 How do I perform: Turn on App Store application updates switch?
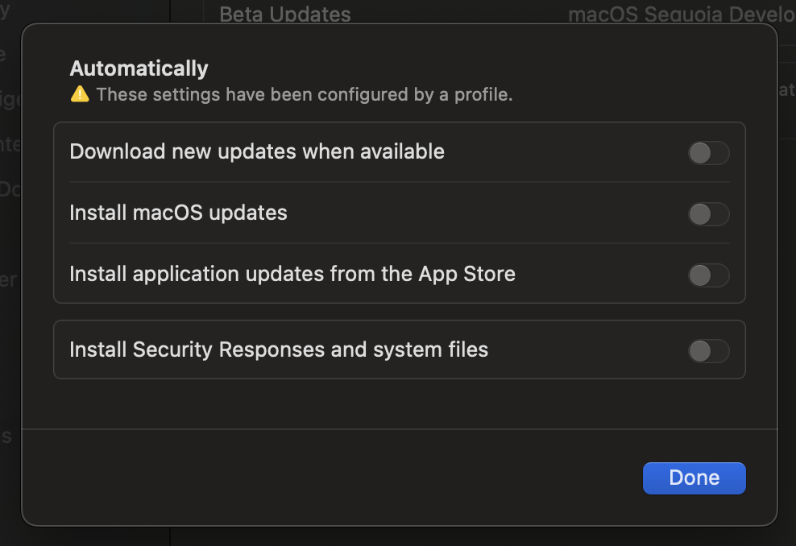pyautogui.click(x=709, y=275)
